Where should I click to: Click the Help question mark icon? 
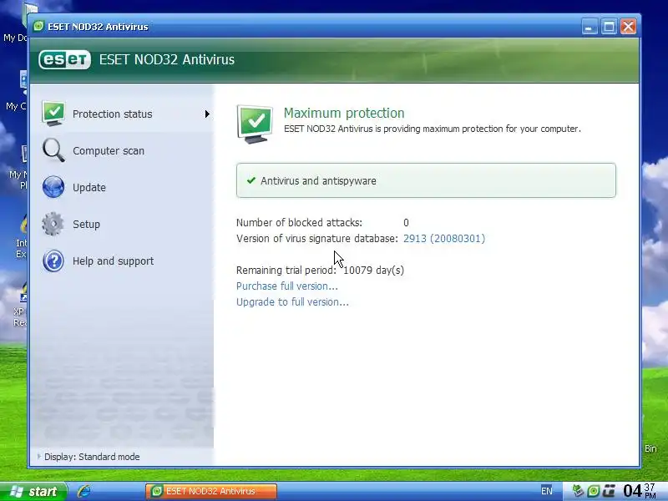(x=53, y=261)
